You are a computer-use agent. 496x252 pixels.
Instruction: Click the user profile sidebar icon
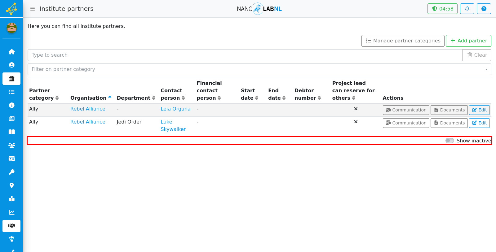pos(11,65)
